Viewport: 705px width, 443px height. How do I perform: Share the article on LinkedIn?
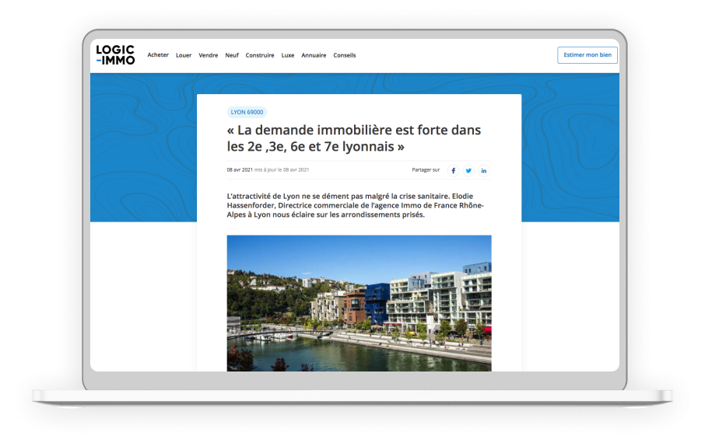click(483, 171)
